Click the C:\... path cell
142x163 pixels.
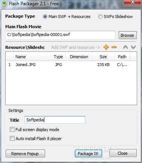click(122, 65)
